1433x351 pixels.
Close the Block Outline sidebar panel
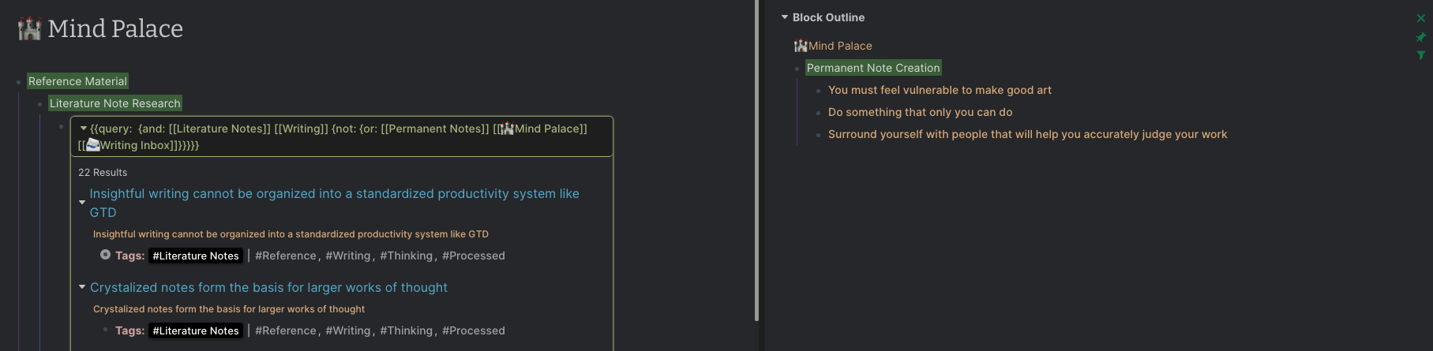[1421, 18]
